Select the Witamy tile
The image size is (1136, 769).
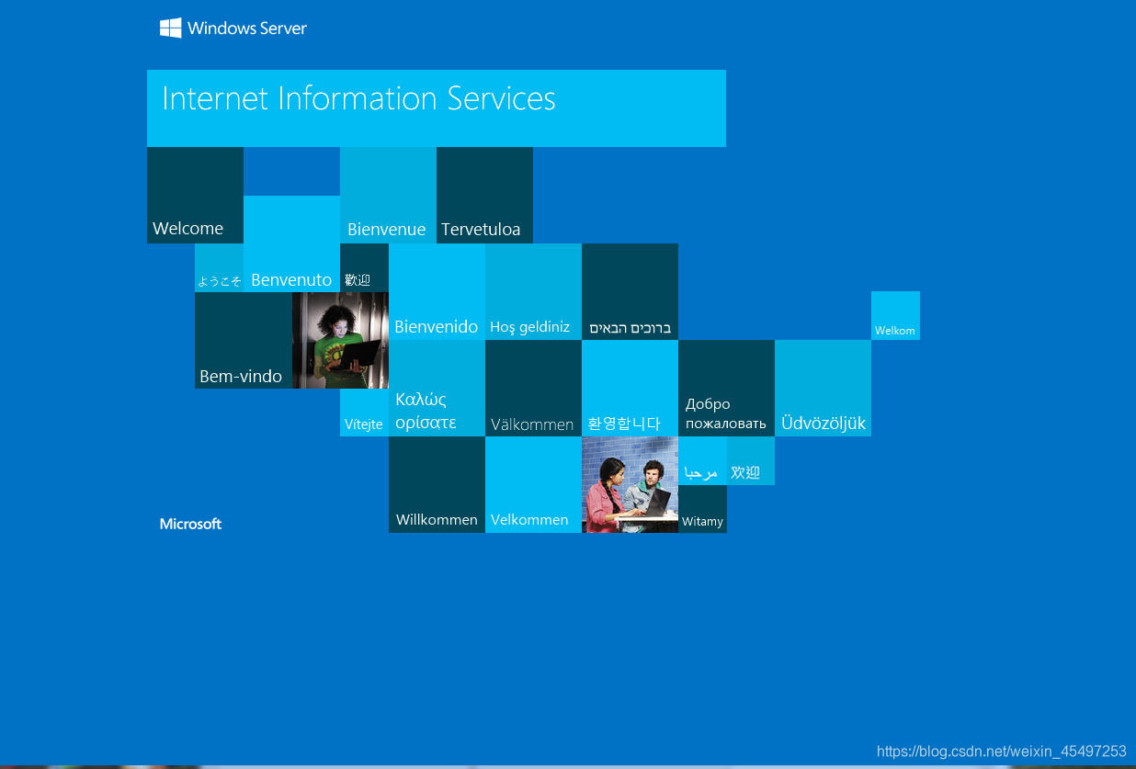point(702,509)
